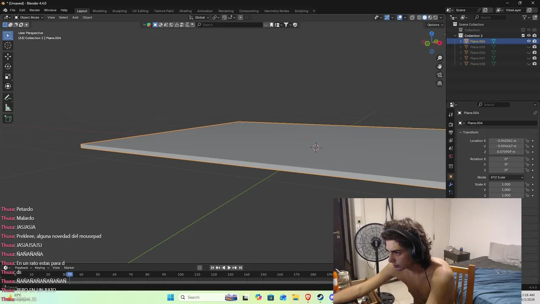Open the Collection properties tab
Screen dimensions: 540x304
coord(451,166)
